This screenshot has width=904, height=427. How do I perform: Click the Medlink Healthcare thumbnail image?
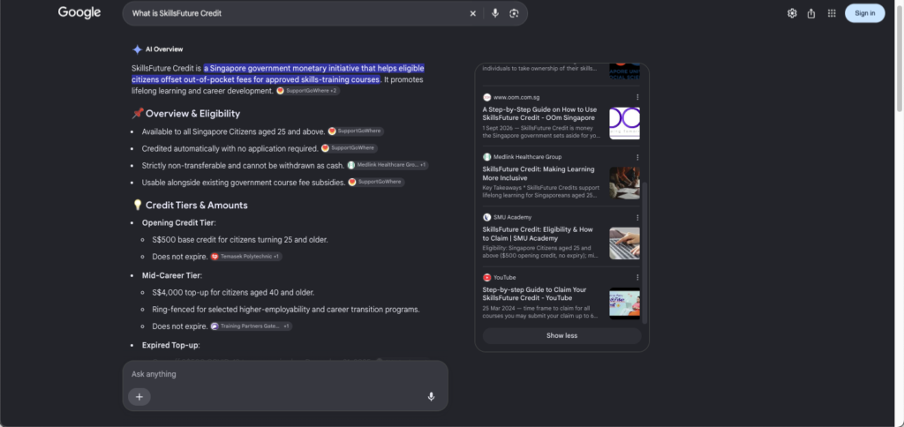[624, 184]
